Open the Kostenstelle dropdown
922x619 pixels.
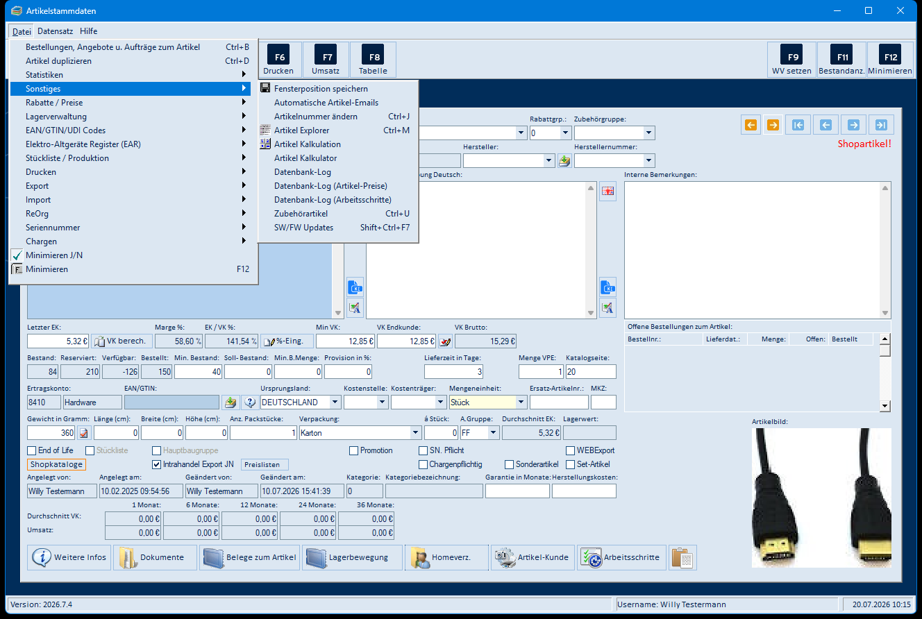[x=382, y=402]
